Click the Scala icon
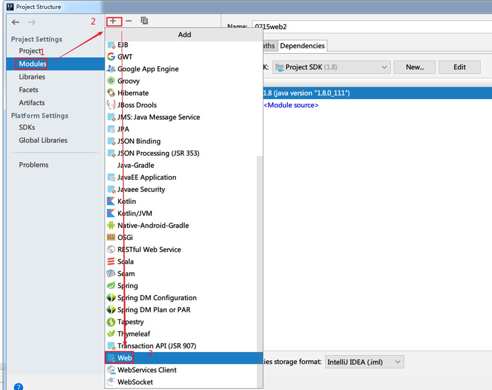 click(x=111, y=262)
